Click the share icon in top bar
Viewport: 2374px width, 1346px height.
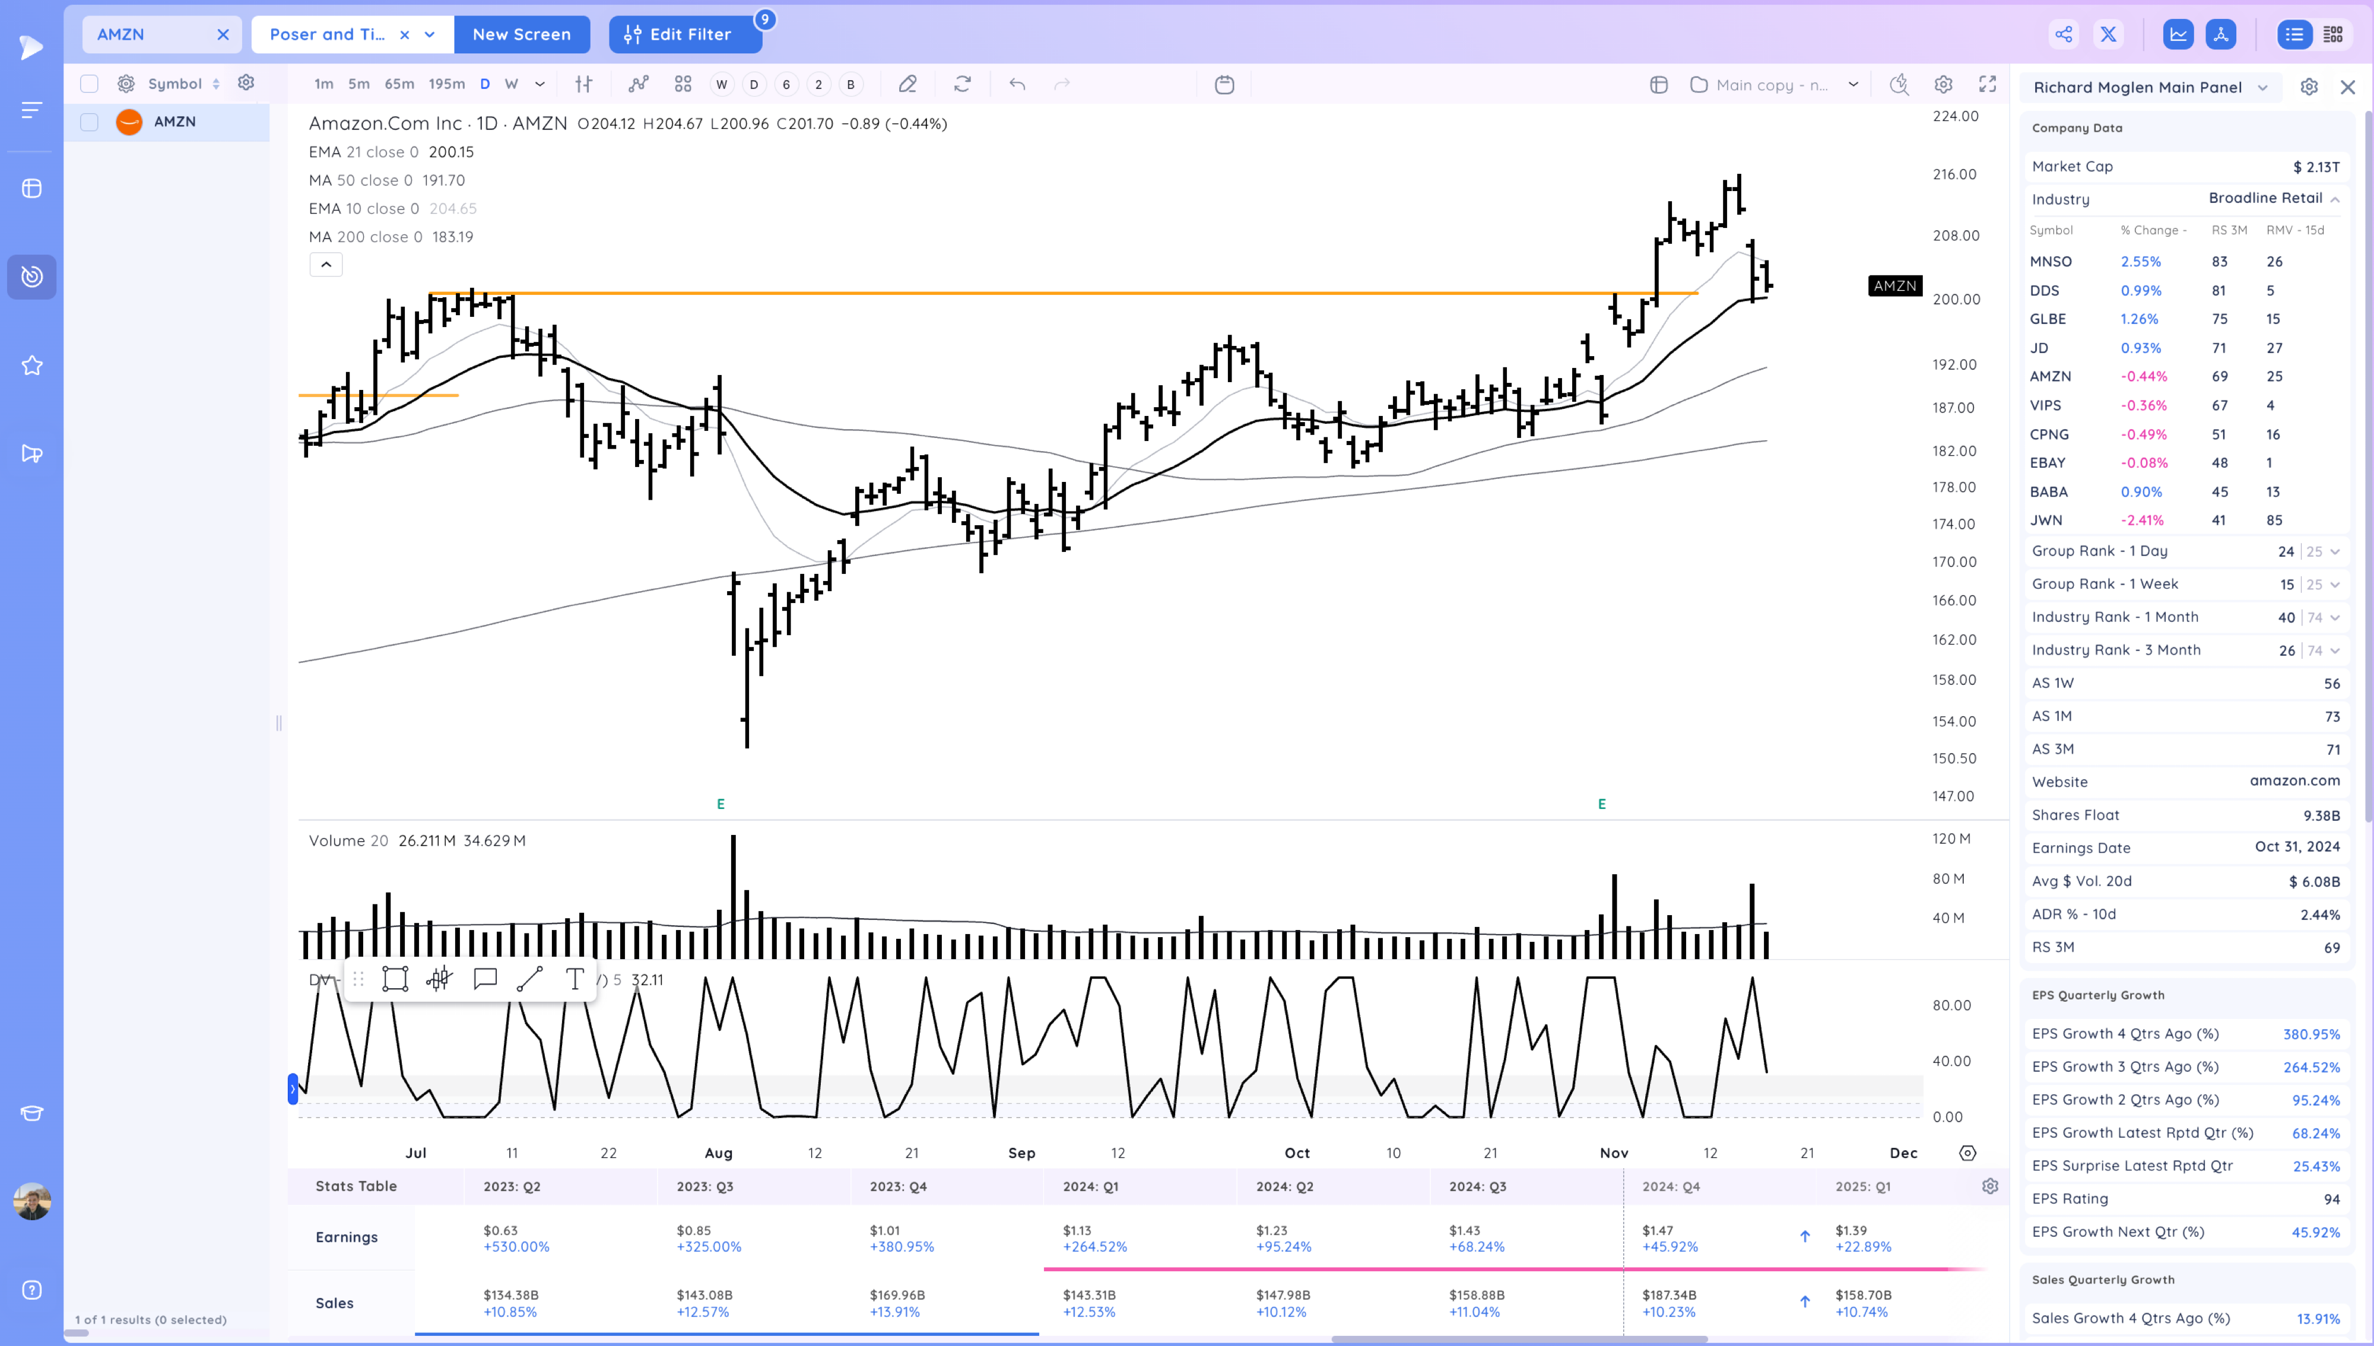pos(2064,34)
